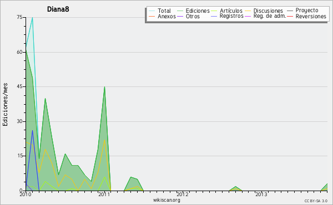Select the Discusiones legend entry
333x205 pixels.
268,11
